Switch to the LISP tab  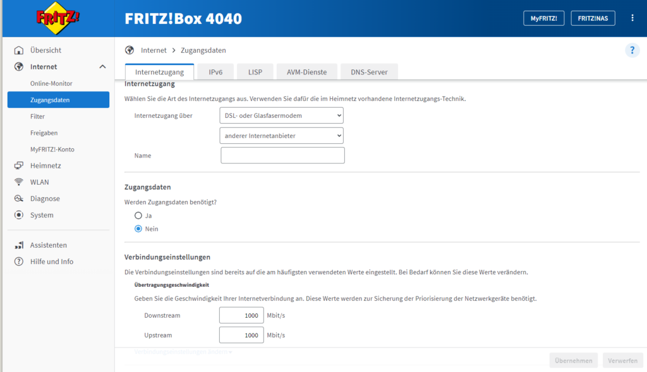pos(255,72)
